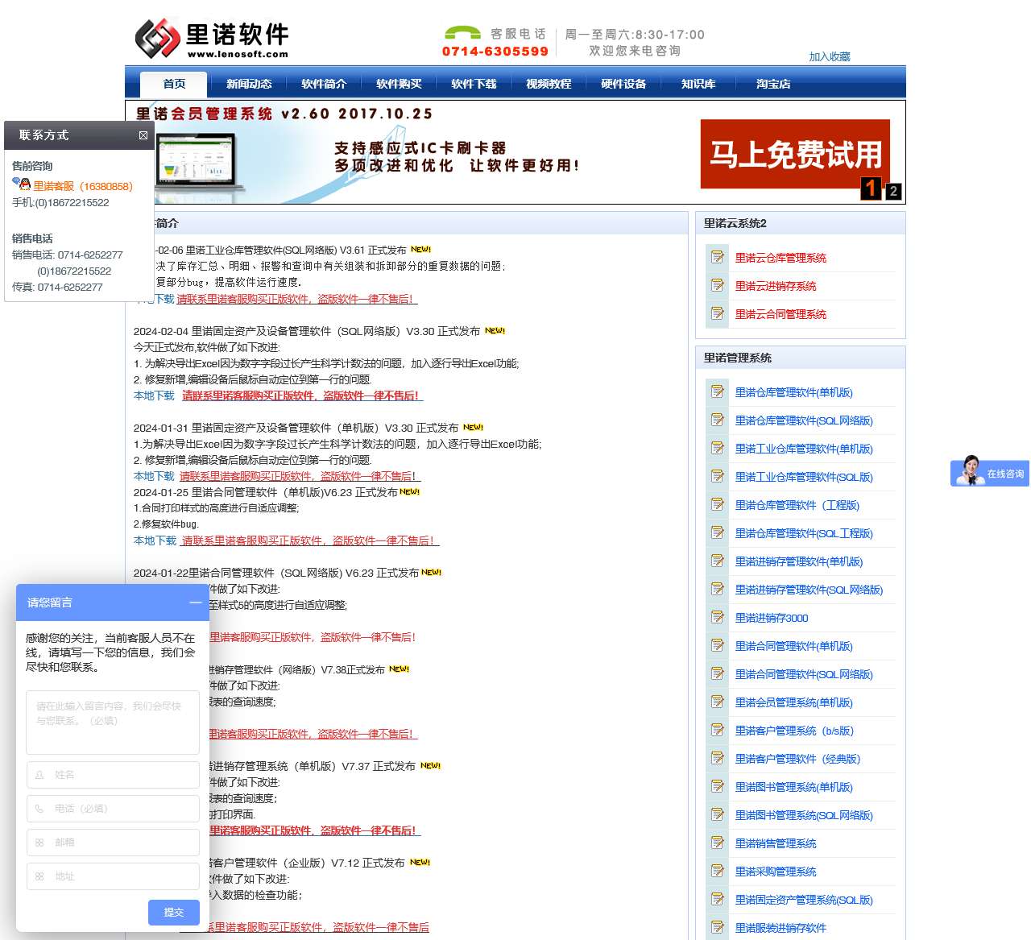Screen dimensions: 1031x940
Task: Select banner slide 2 indicator
Action: 893,191
